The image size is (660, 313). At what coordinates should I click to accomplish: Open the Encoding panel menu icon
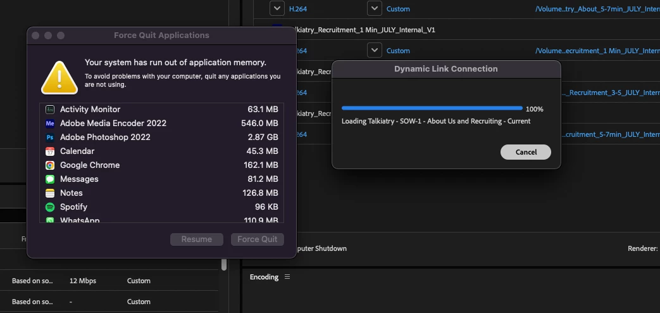[287, 277]
